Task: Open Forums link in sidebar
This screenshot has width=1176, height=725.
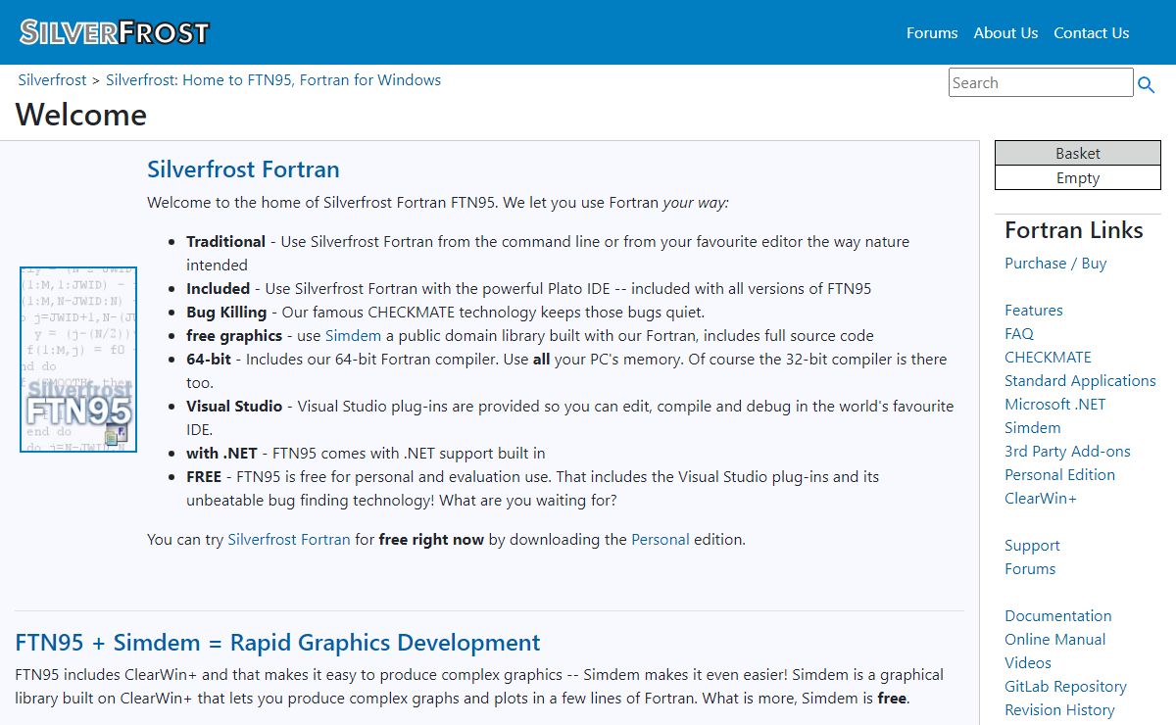Action: (x=1030, y=568)
